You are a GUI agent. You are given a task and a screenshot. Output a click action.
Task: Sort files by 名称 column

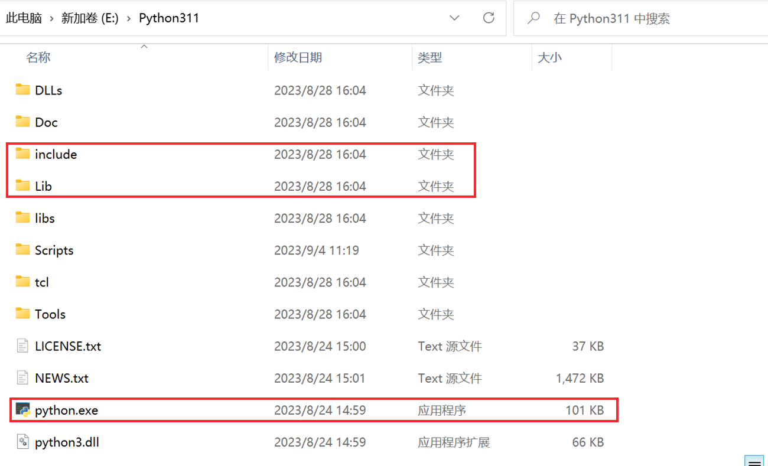[38, 57]
